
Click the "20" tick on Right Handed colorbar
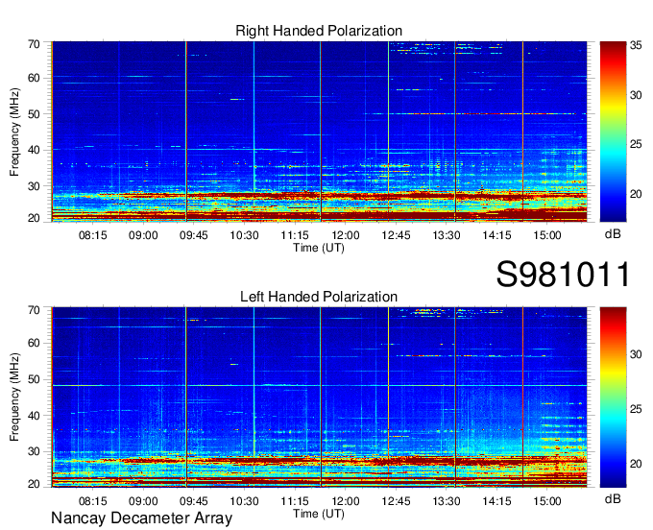tap(636, 194)
